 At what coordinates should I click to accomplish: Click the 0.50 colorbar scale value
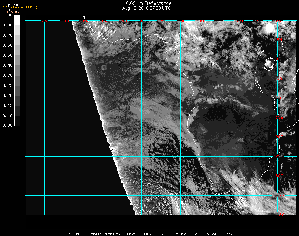click(x=8, y=55)
